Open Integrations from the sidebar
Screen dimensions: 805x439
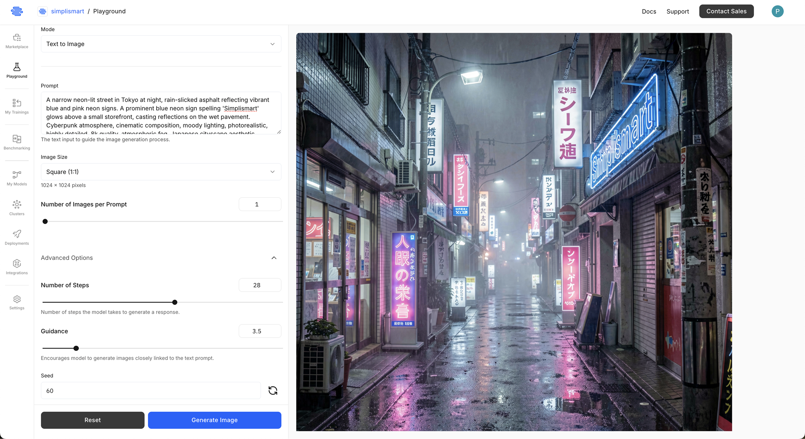coord(17,267)
